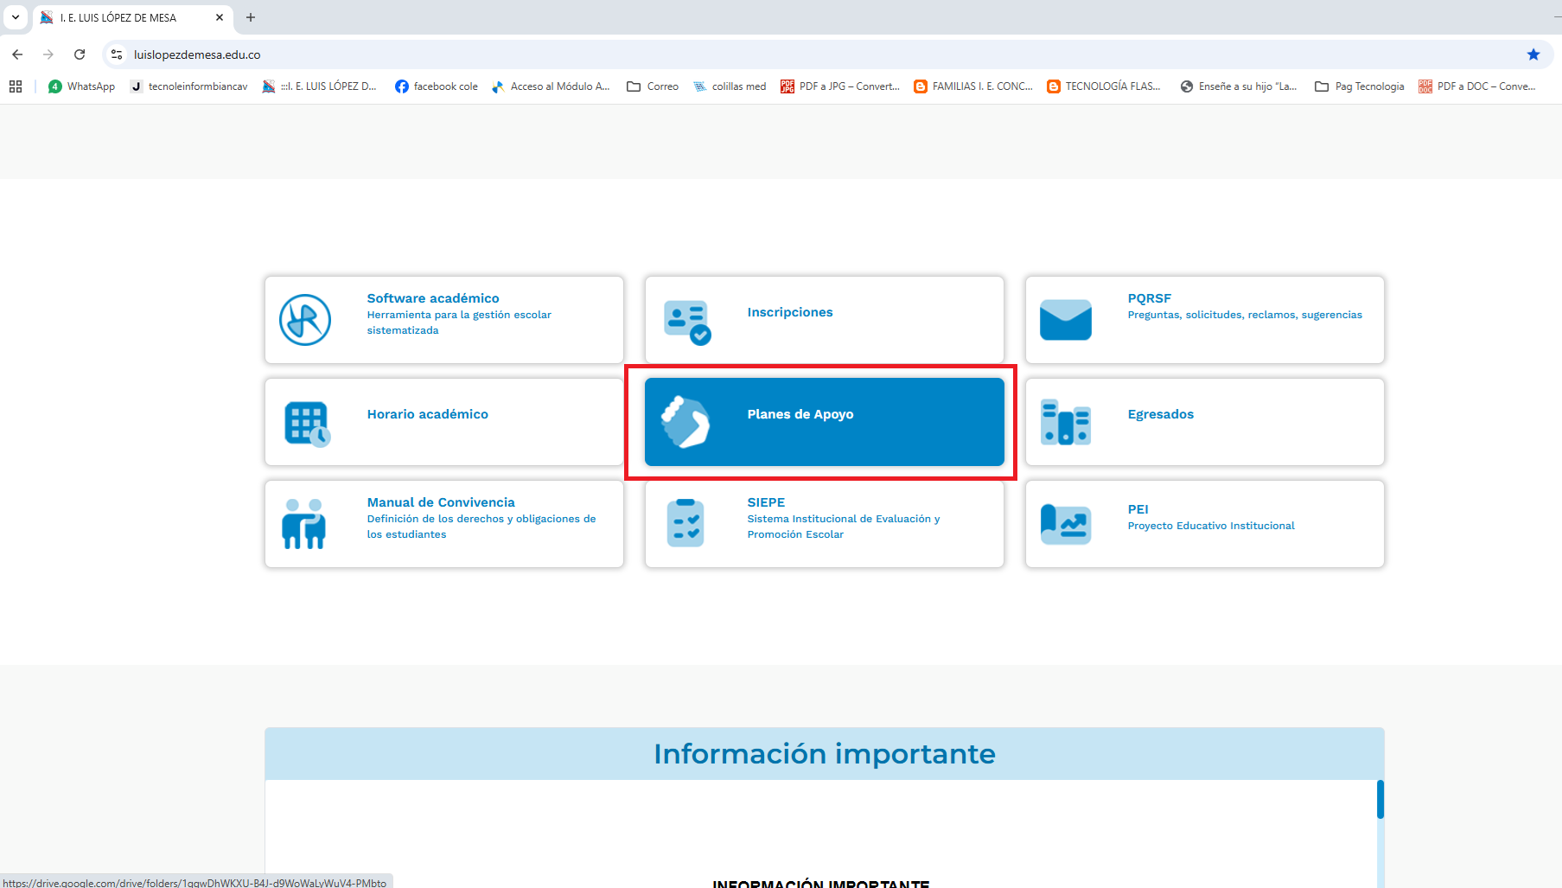Click the SIEPE checklist icon
Screen dimensions: 1562x888
(685, 523)
